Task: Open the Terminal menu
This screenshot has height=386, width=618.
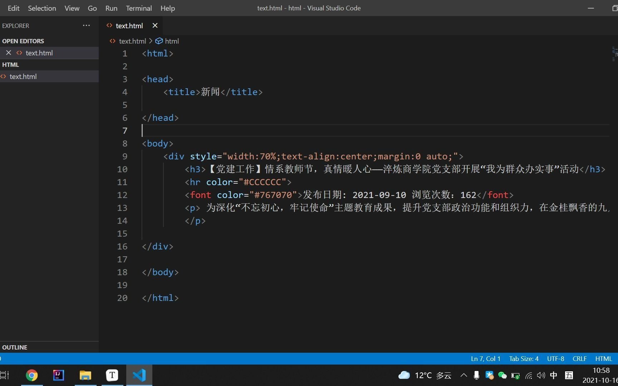Action: (x=138, y=8)
